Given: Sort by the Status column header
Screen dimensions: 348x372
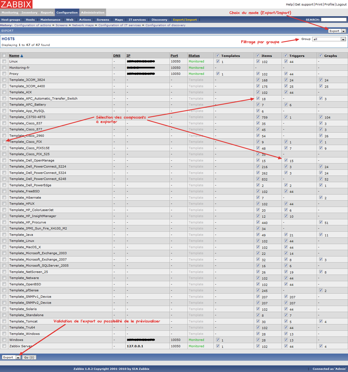Looking at the screenshot, I should 194,56.
